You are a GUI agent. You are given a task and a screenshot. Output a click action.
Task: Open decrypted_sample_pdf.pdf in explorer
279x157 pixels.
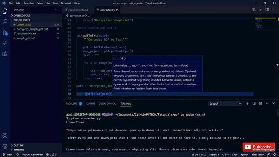tap(36, 29)
